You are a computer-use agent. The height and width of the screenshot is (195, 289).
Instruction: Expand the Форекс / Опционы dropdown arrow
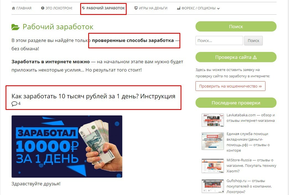point(218,9)
